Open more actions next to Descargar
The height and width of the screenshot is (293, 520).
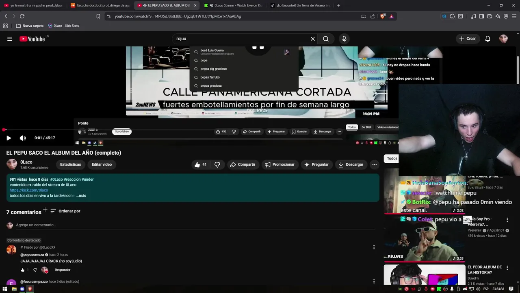point(375,164)
